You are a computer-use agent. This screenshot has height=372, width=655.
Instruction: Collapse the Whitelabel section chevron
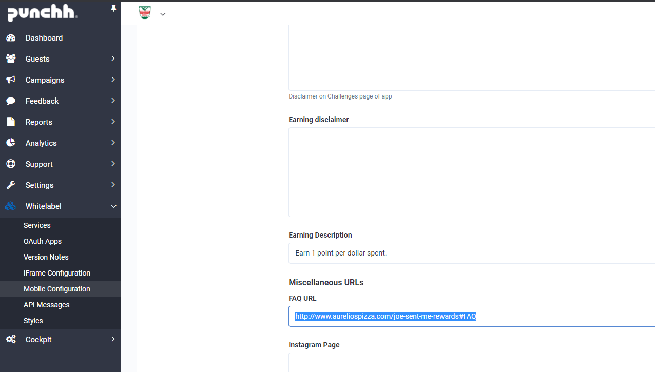pos(113,206)
